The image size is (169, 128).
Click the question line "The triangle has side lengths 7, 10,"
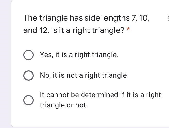coord(86,18)
